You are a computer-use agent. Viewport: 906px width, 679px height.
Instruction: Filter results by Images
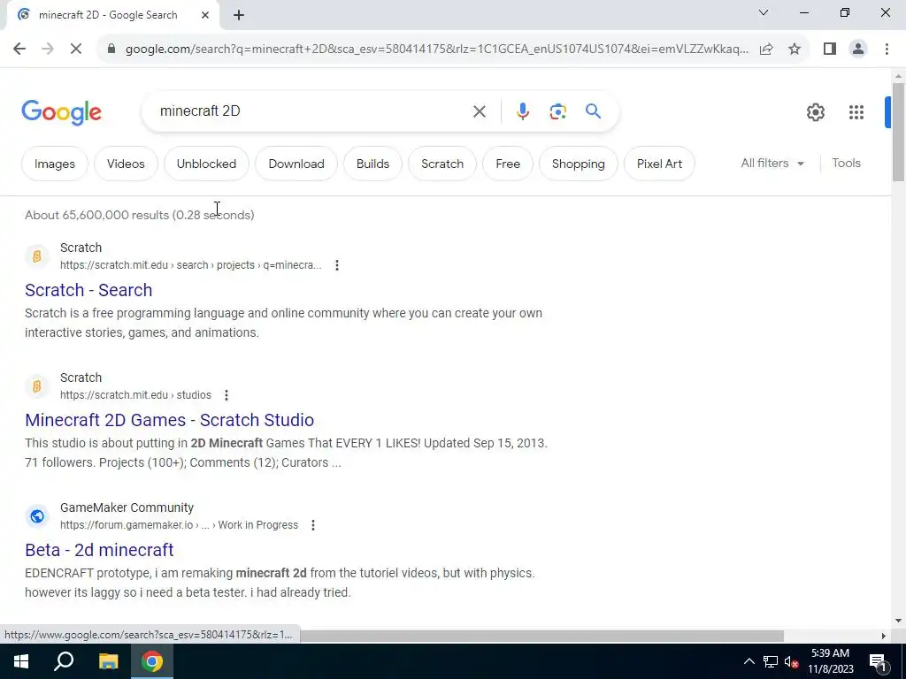(x=55, y=164)
